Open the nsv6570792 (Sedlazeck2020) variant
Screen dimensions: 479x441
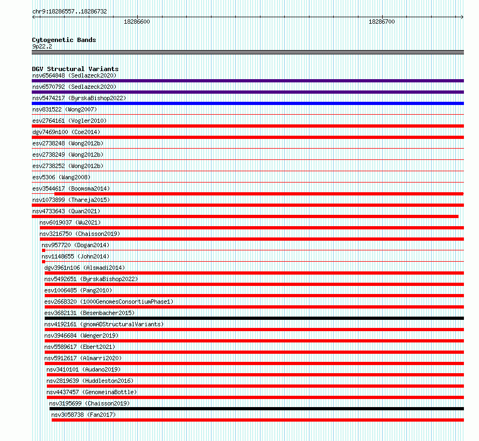point(74,87)
